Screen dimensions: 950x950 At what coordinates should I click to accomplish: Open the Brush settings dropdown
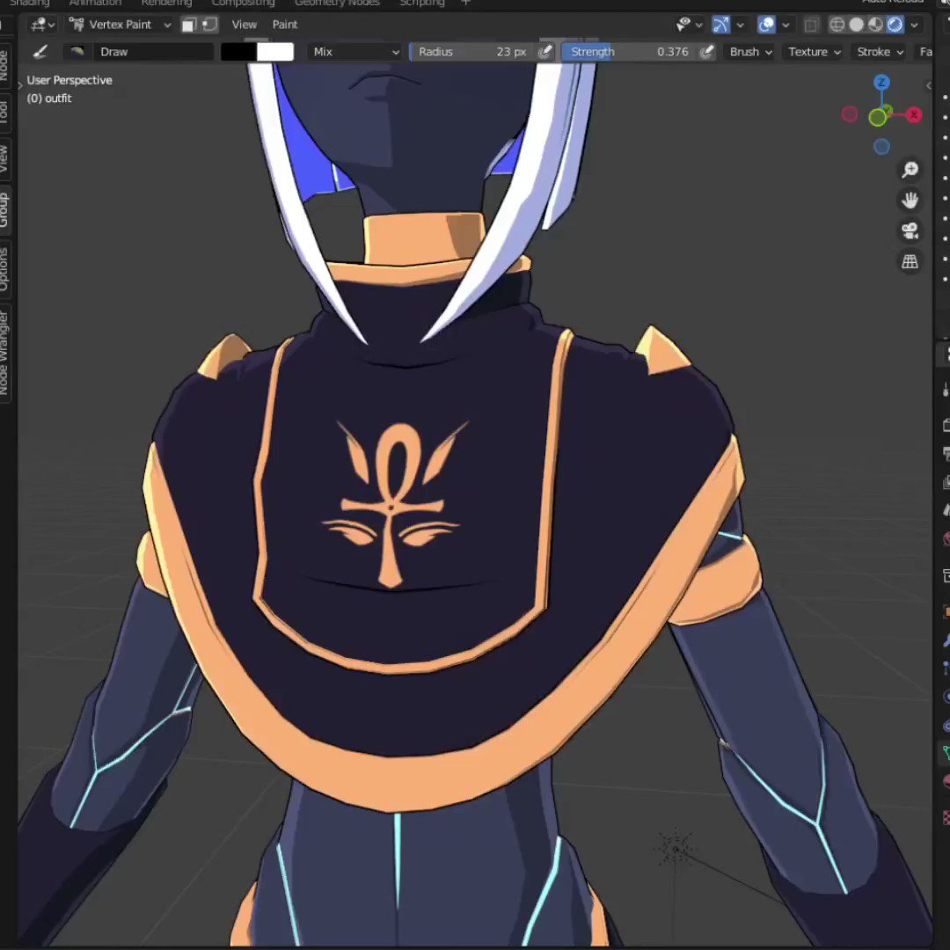pos(749,51)
